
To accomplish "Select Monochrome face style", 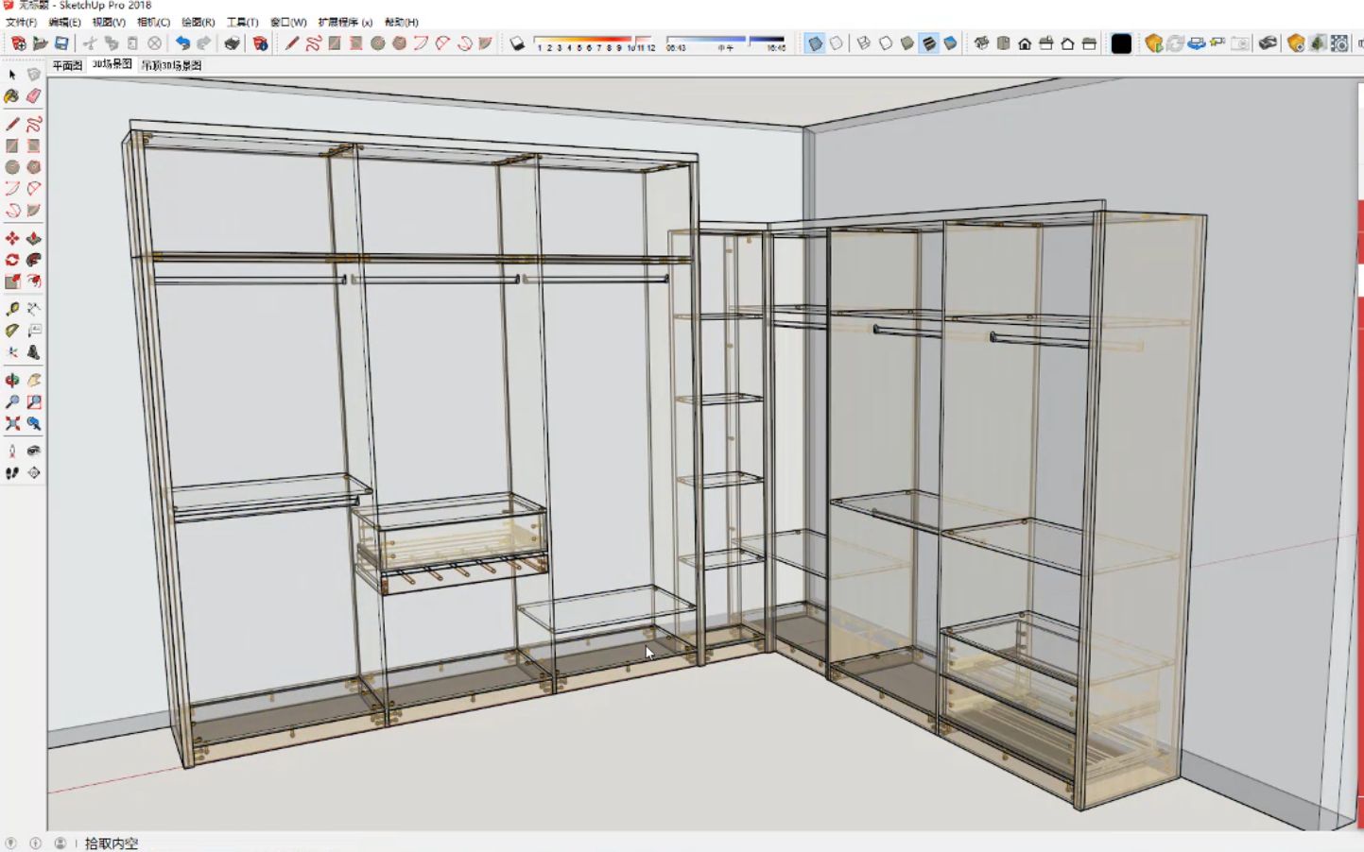I will (951, 43).
